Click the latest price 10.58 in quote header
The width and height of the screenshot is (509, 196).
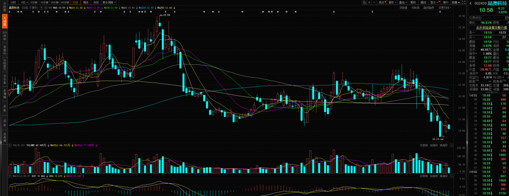click(x=486, y=10)
